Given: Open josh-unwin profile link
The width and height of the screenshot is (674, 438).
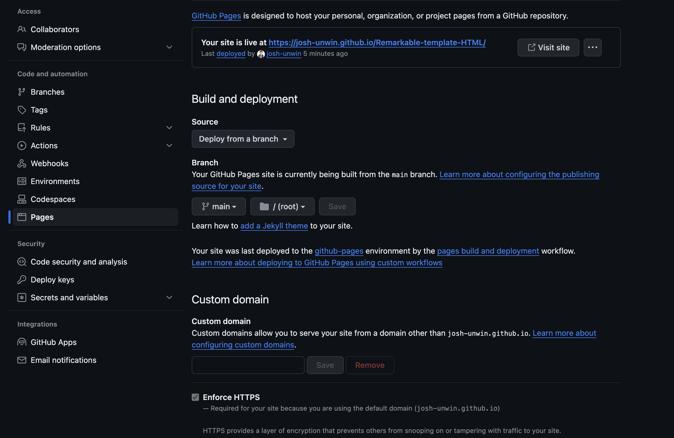Looking at the screenshot, I should point(284,54).
